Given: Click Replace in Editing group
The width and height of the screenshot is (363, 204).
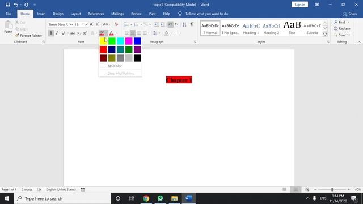Looking at the screenshot, I should [342, 29].
